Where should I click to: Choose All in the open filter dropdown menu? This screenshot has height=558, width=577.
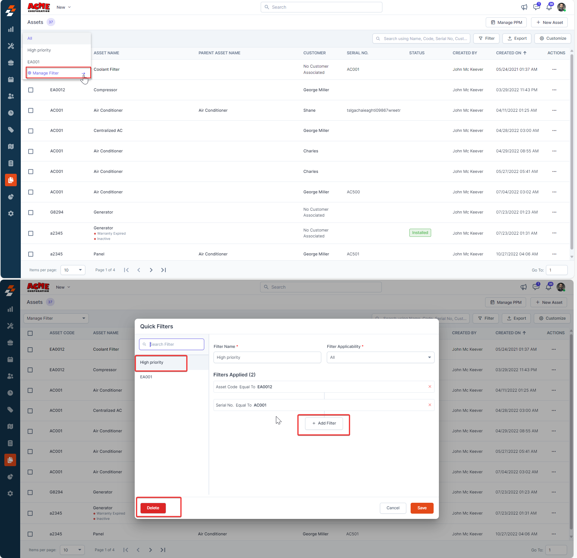(57, 38)
